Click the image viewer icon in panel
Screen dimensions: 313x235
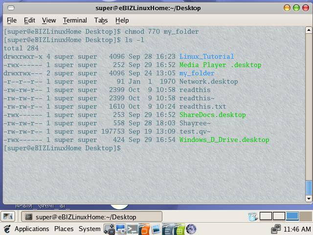[x=156, y=229]
